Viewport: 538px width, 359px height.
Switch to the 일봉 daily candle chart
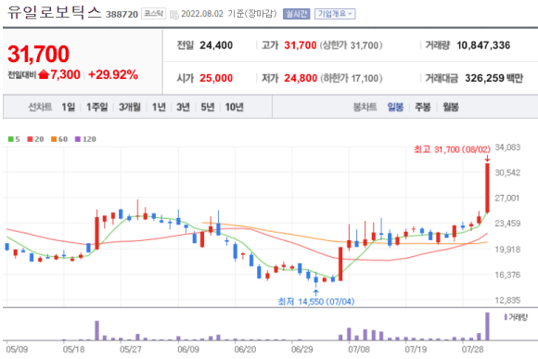coord(395,107)
